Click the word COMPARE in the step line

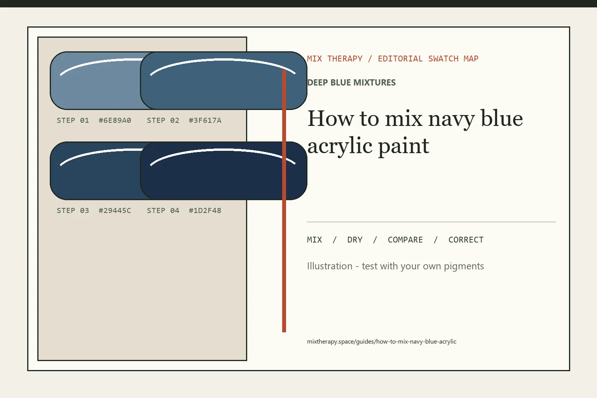pyautogui.click(x=405, y=240)
